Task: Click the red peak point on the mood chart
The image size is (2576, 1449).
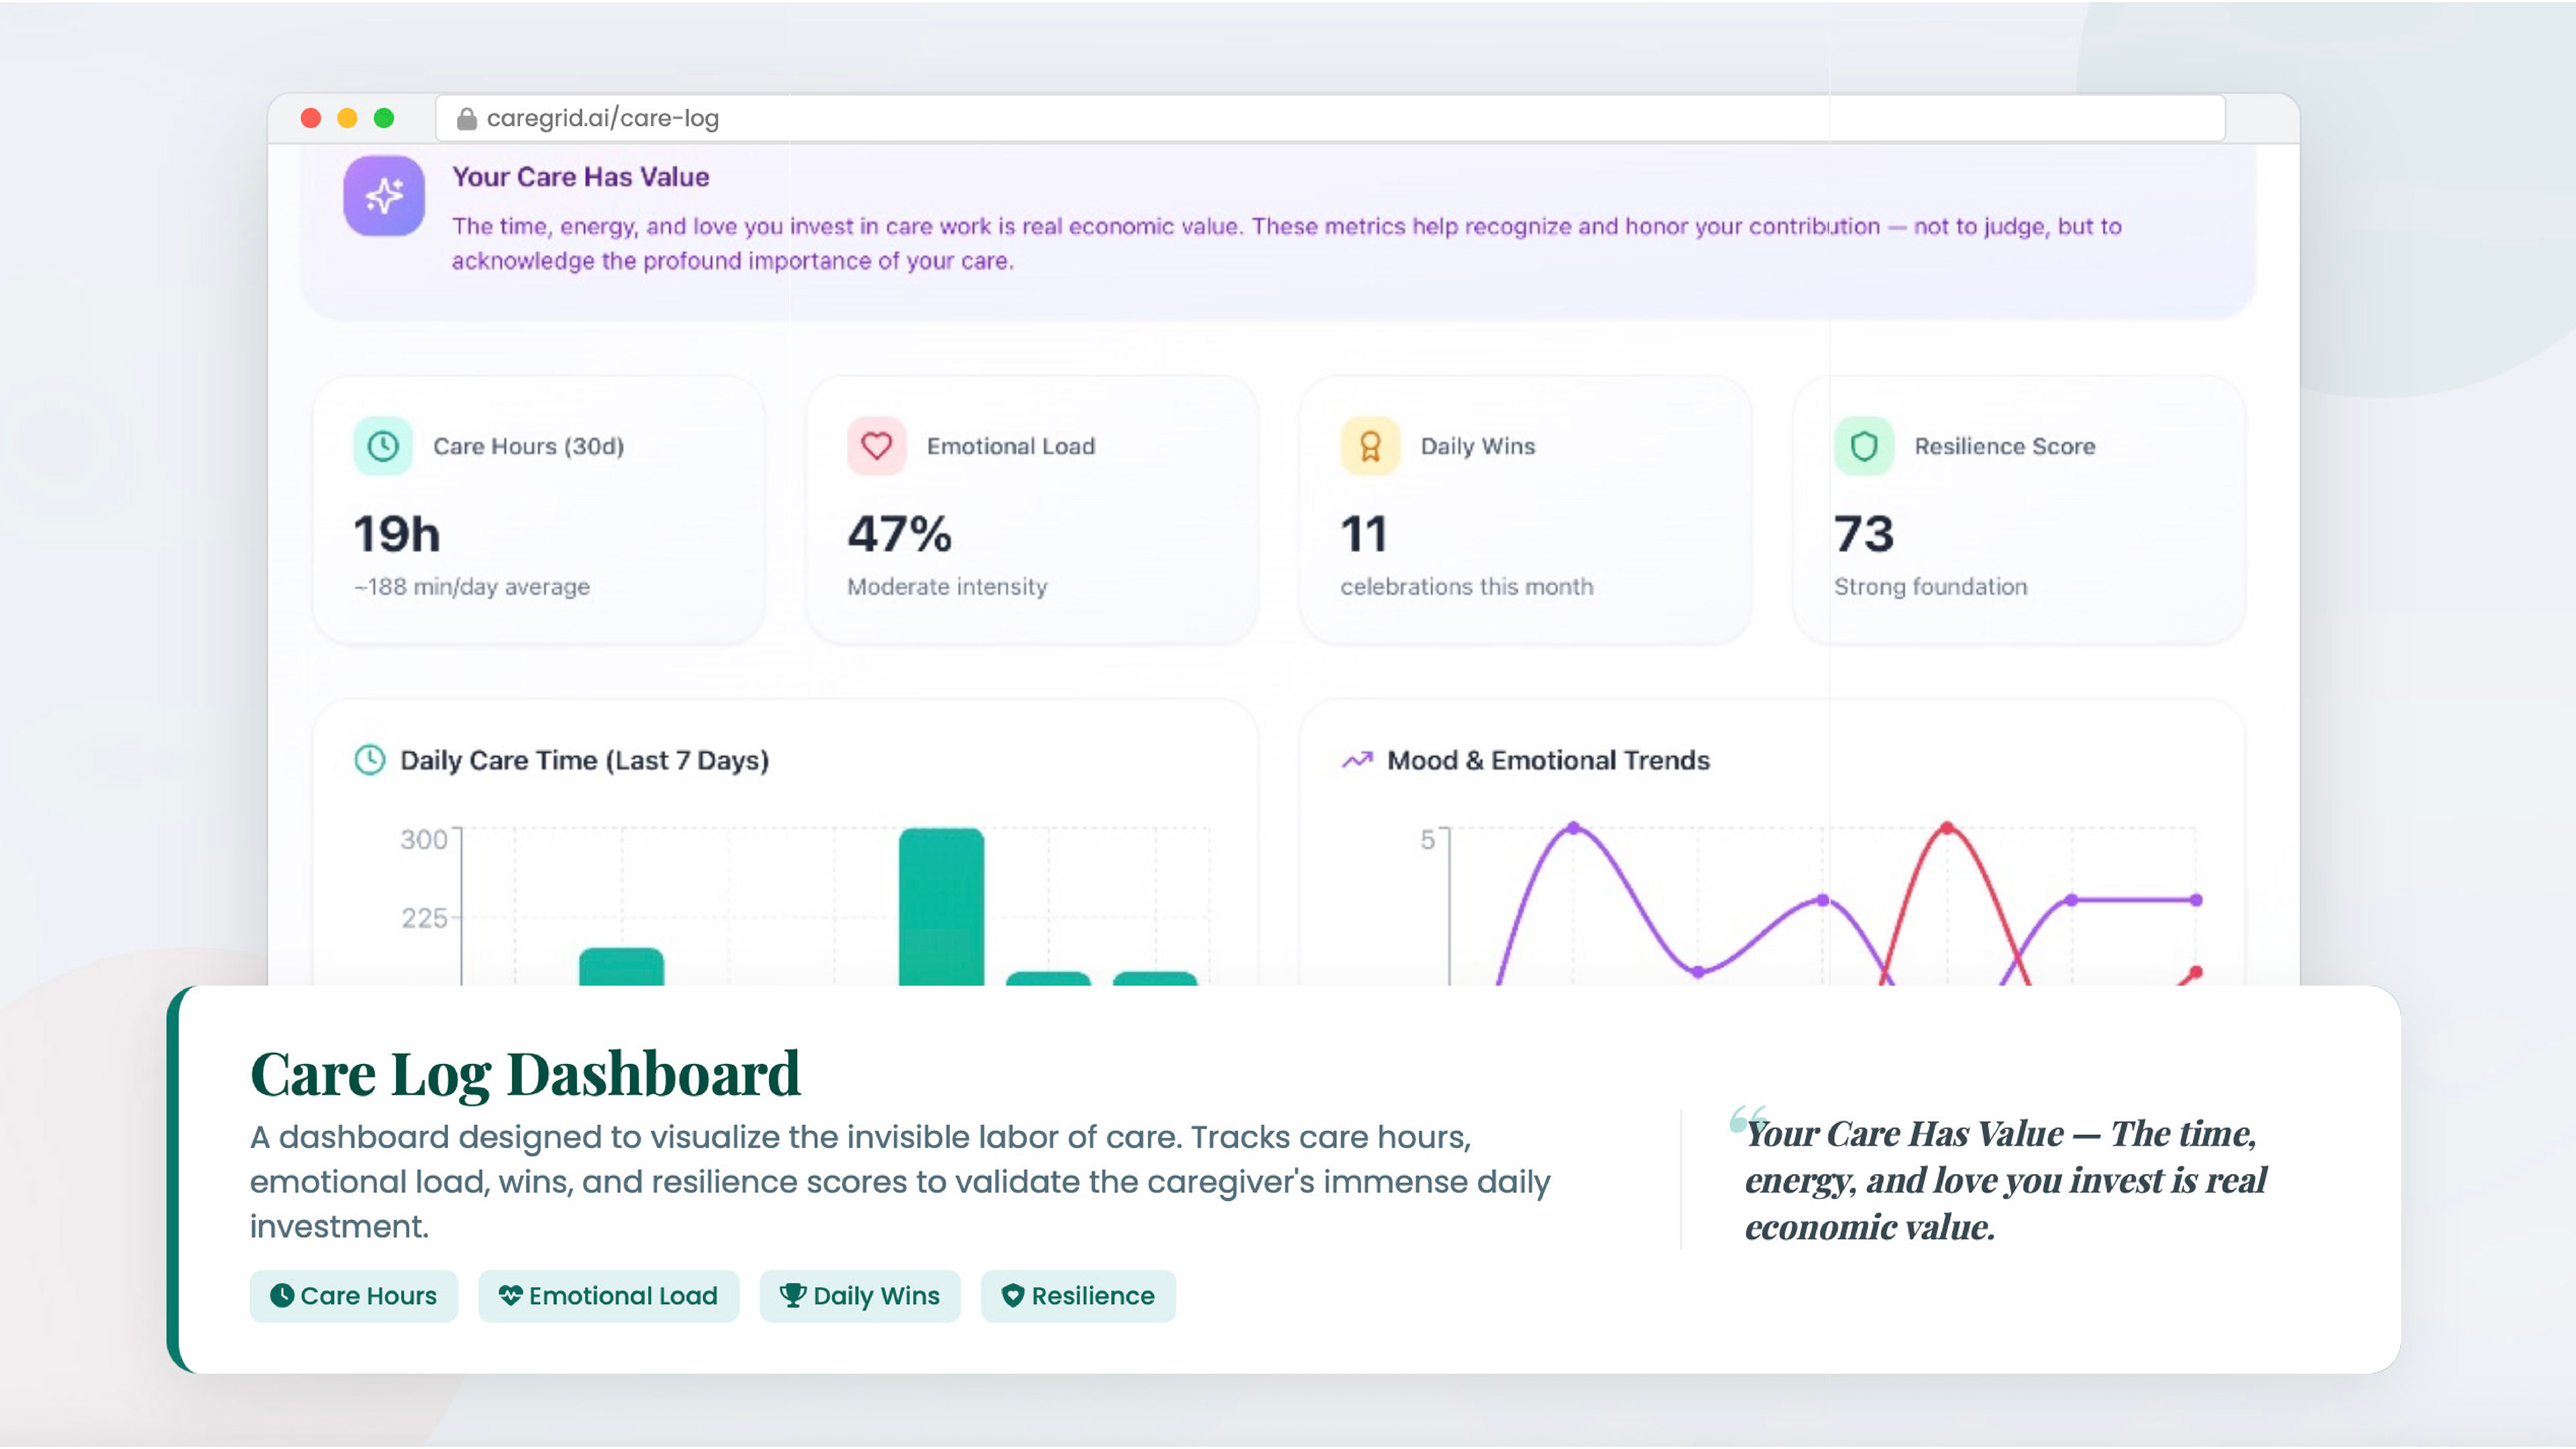Action: (1946, 828)
